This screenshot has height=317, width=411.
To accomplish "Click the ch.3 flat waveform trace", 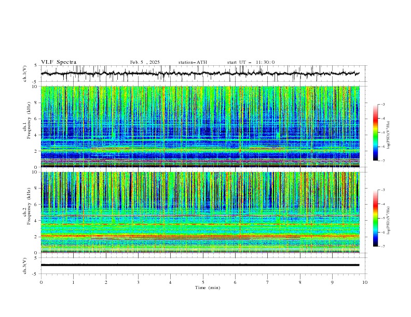I will tap(200, 265).
